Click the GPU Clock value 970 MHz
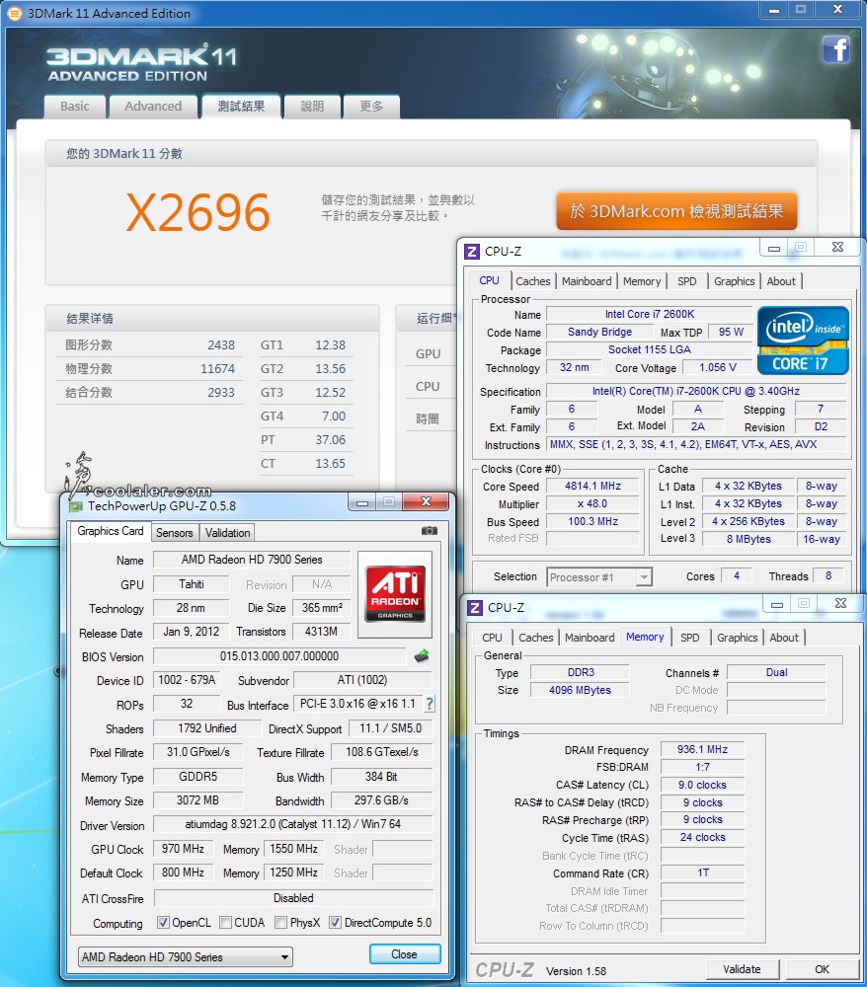The image size is (867, 987). tap(183, 849)
